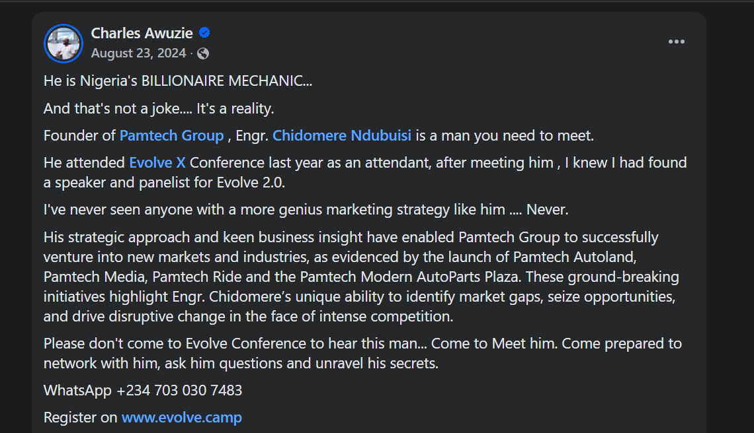Open the Pamtech Group page link
Image resolution: width=754 pixels, height=433 pixels.
click(171, 136)
